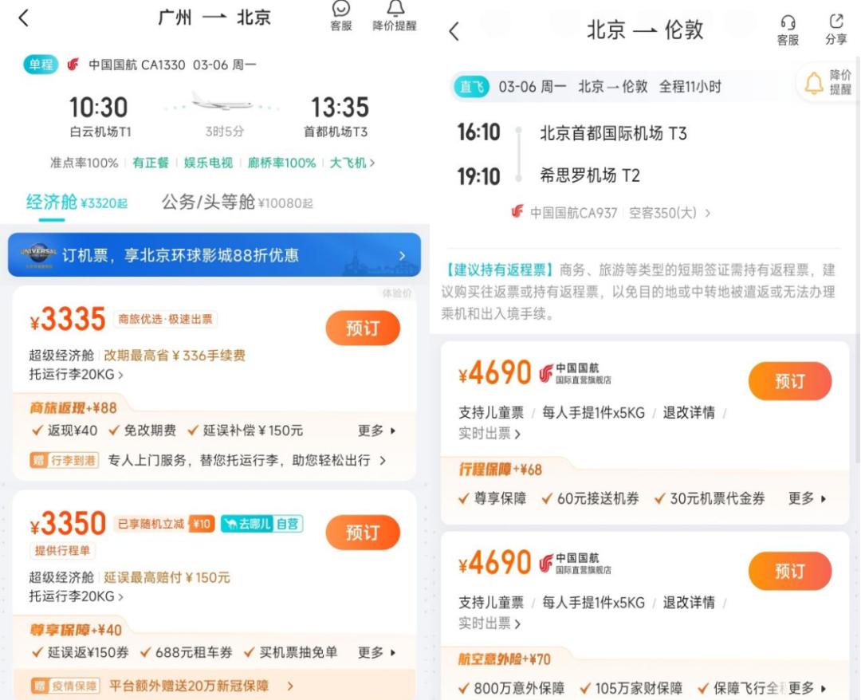Tap the 去哪儿自营 badge
This screenshot has height=700, width=861.
pos(262,524)
